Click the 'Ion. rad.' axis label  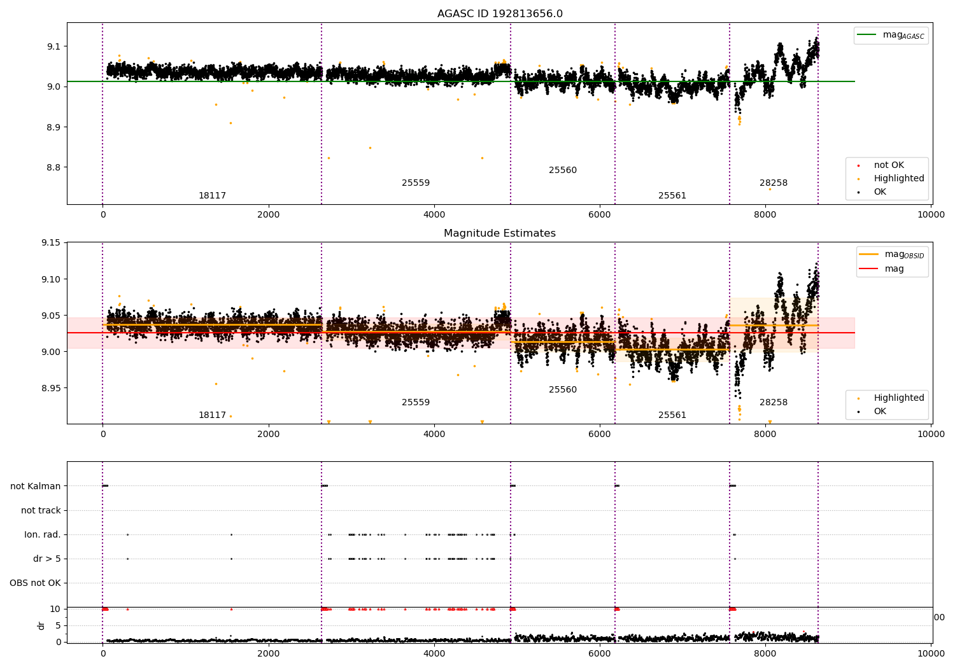click(43, 534)
